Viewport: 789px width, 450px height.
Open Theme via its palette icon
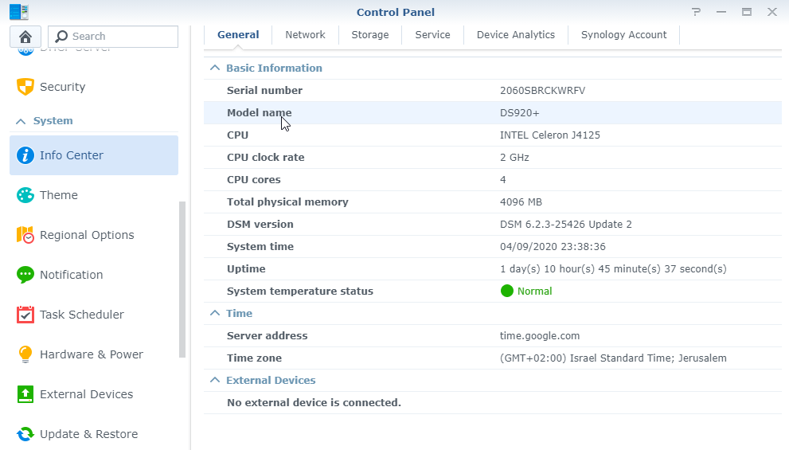25,195
